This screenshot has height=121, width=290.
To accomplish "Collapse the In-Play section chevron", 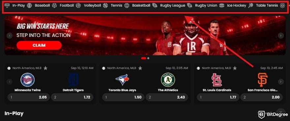I will pos(281,112).
